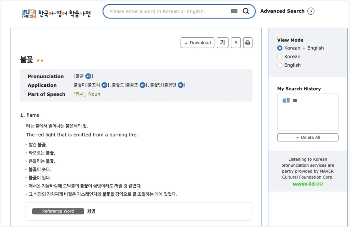Click the Pronunciation label
The height and width of the screenshot is (227, 350).
click(46, 76)
